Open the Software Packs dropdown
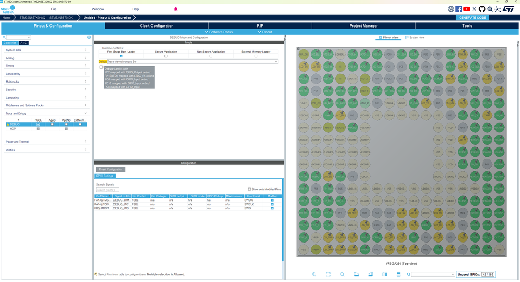520x282 pixels. [x=219, y=32]
